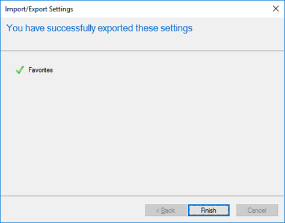The width and height of the screenshot is (285, 223).
Task: Click the word "exported" in the heading
Action: [x=115, y=28]
